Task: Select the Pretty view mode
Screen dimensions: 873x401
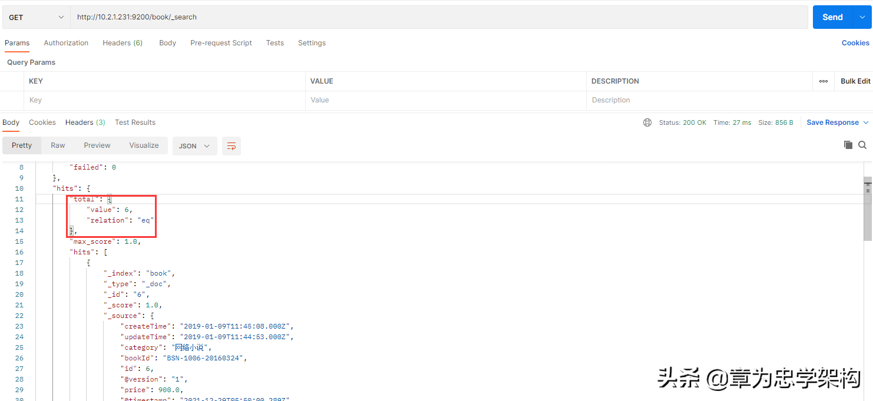Action: [22, 145]
